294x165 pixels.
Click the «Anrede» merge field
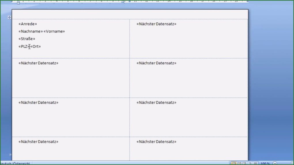(x=28, y=24)
